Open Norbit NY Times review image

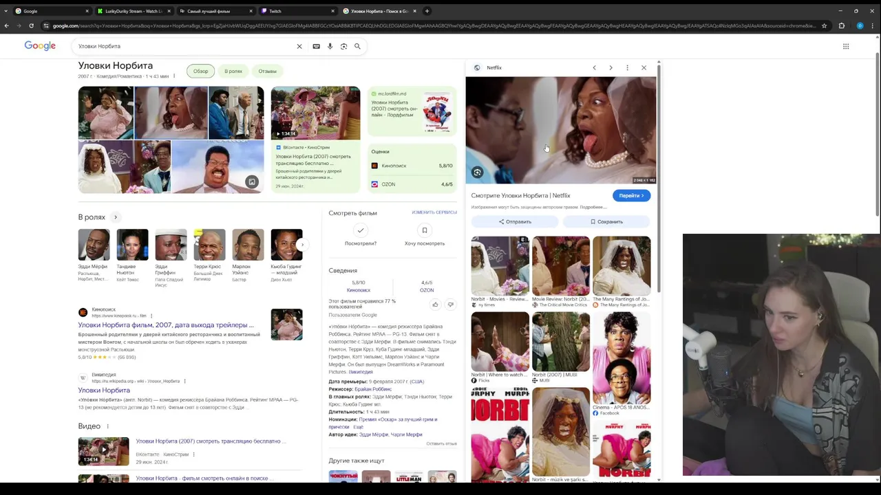point(500,266)
